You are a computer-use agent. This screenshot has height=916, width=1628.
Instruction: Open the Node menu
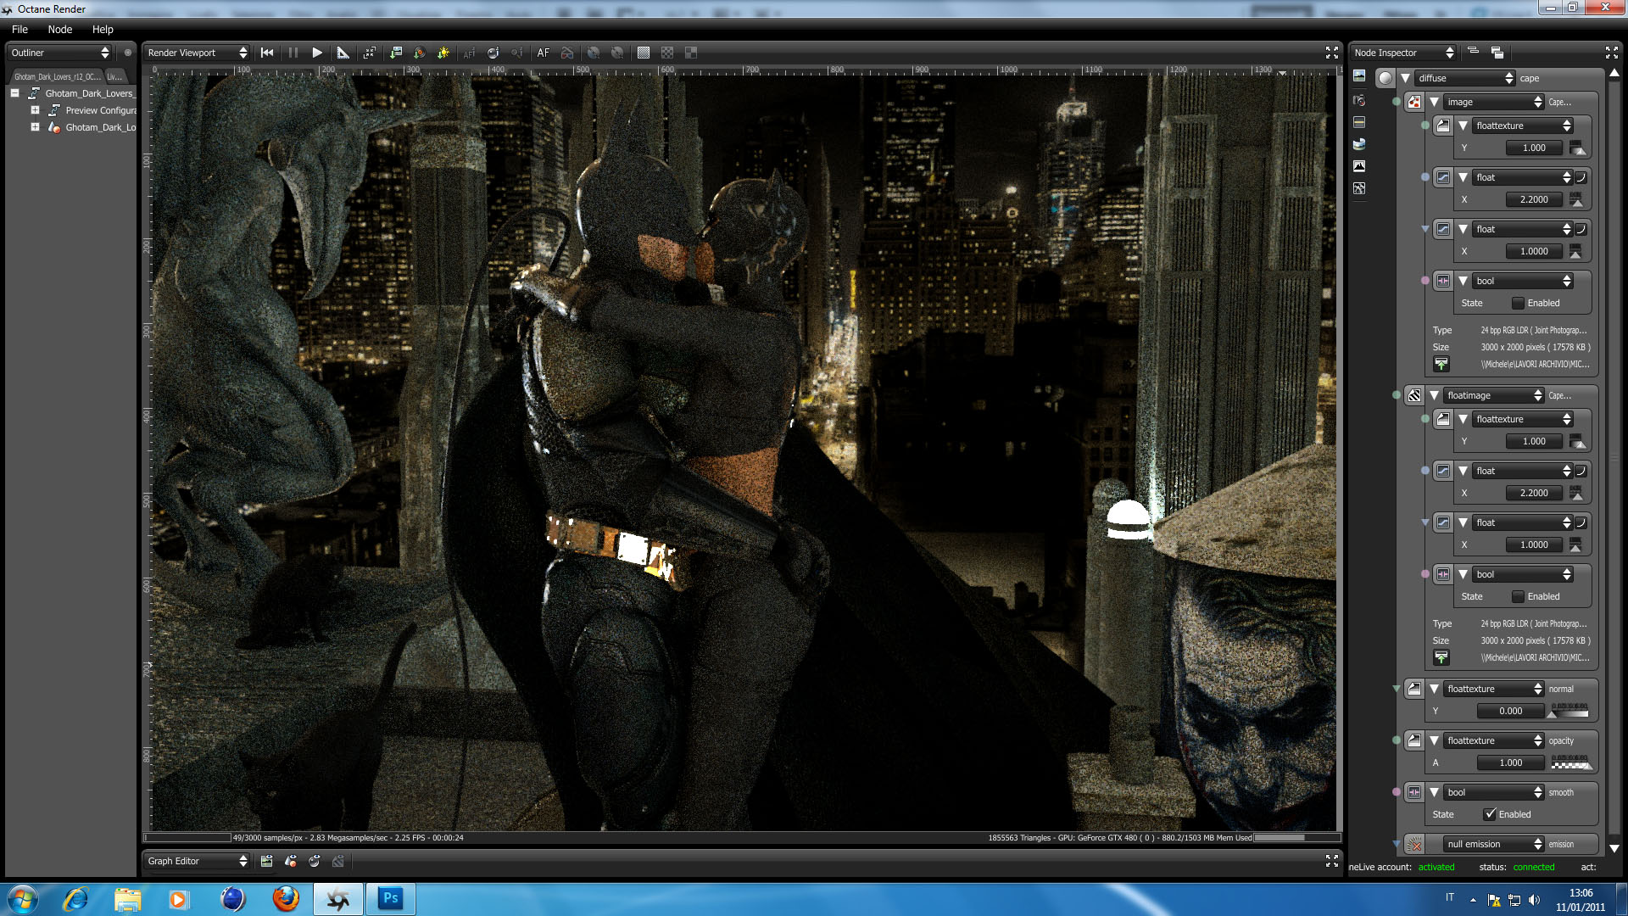click(59, 29)
